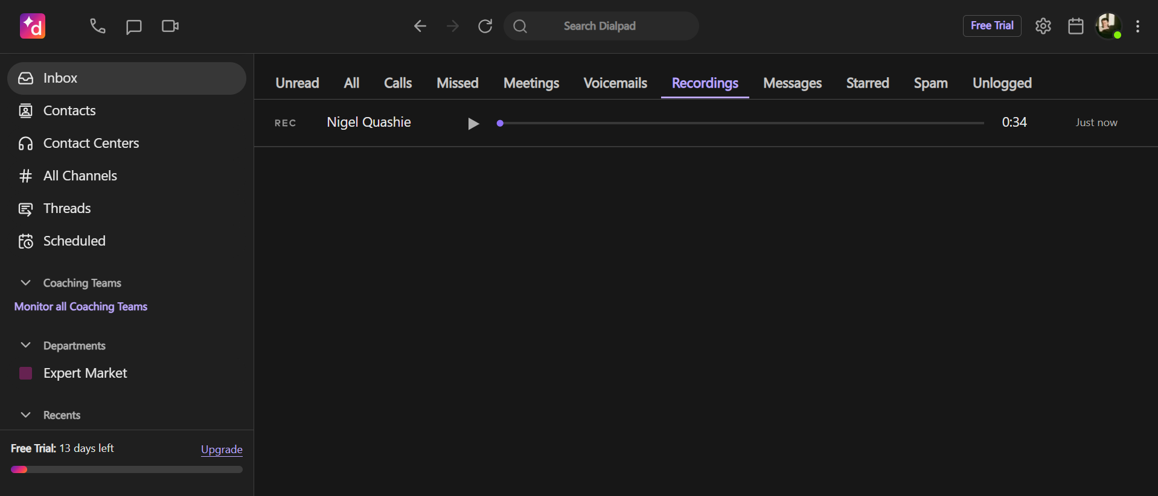Collapse the Departments section
Screen dimensions: 1158x496
tap(25, 345)
